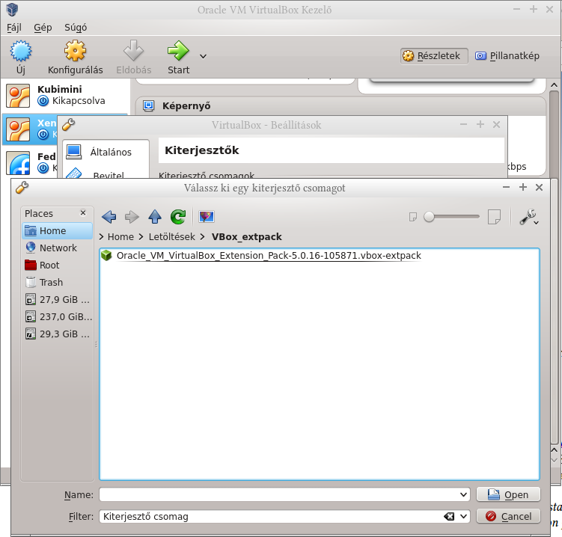Click the Name input field
This screenshot has width=562, height=537.
point(278,494)
